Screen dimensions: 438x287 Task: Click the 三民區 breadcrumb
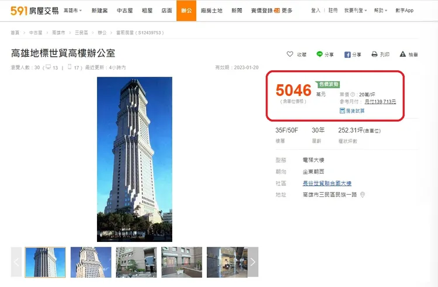pos(81,33)
